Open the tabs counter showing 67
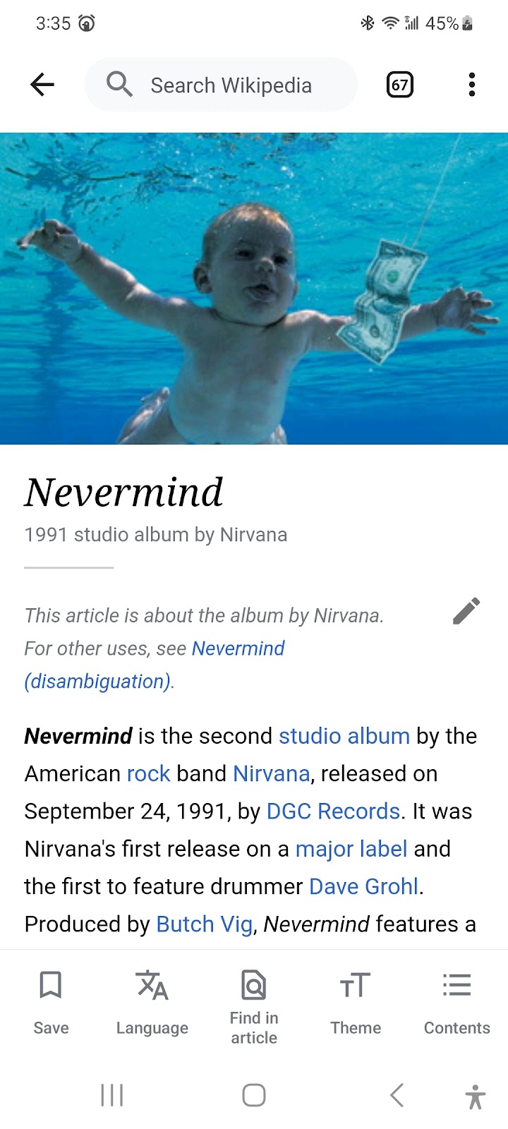508x1129 pixels. click(400, 85)
